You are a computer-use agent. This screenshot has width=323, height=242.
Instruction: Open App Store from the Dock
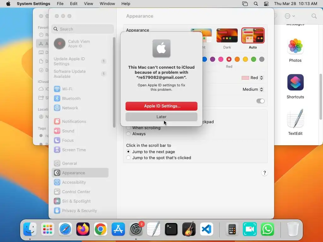[118, 229]
